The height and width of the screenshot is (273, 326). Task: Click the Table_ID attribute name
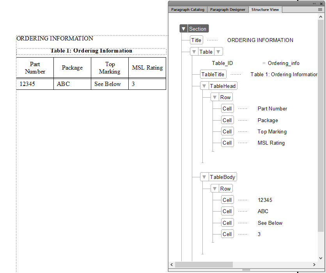pyautogui.click(x=222, y=63)
